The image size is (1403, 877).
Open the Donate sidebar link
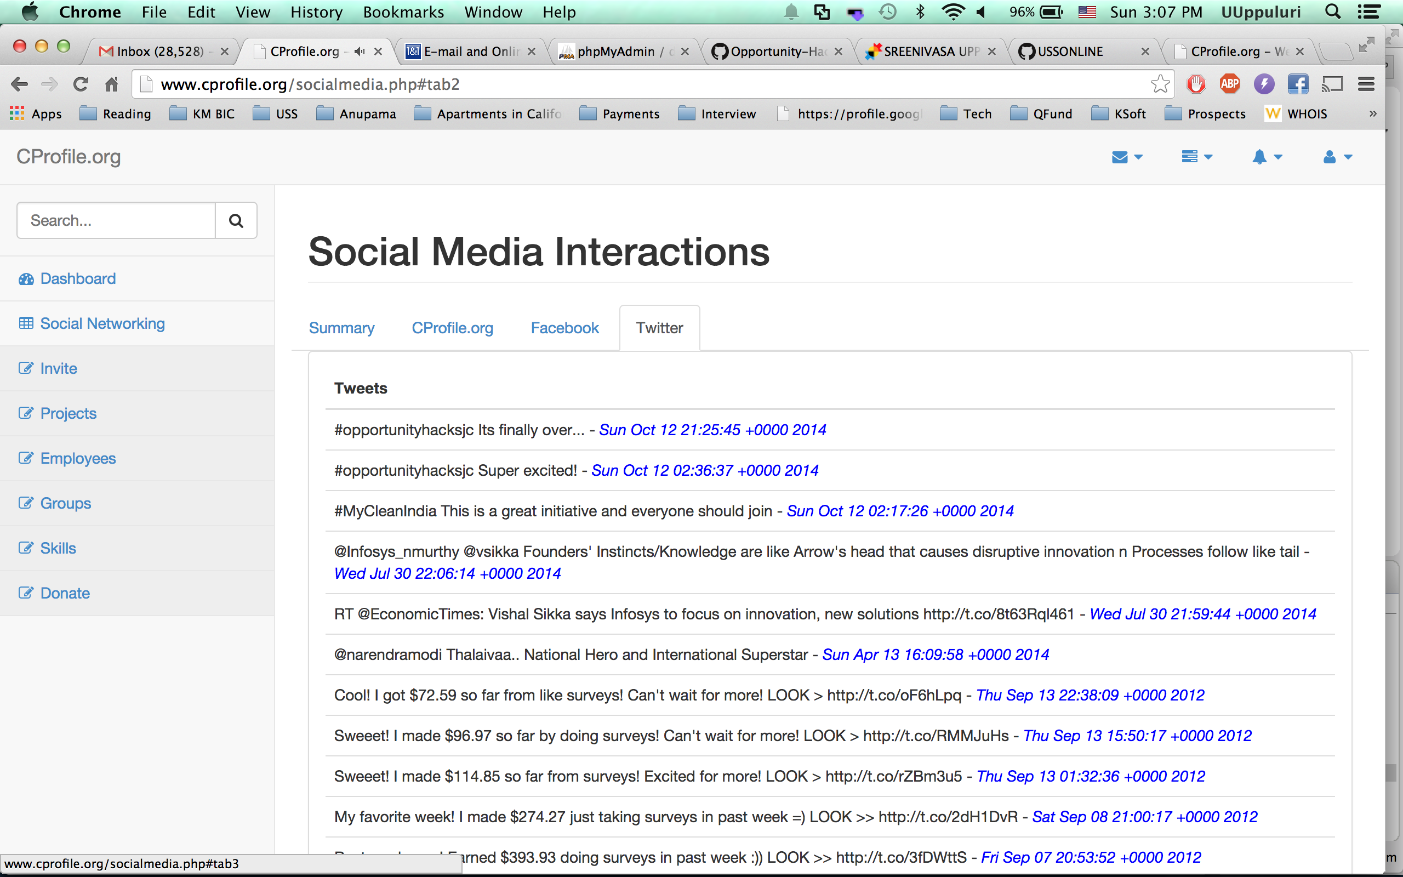pos(65,593)
